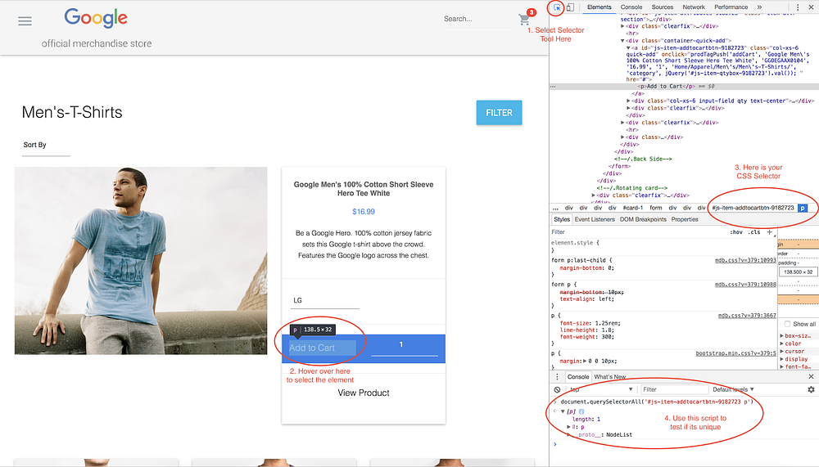819x467 pixels.
Task: Open the console context 'top' dropdown
Action: [x=600, y=390]
